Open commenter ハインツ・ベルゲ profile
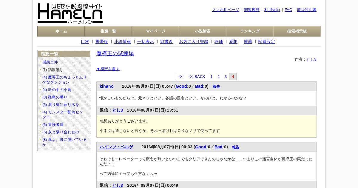 coord(116,147)
